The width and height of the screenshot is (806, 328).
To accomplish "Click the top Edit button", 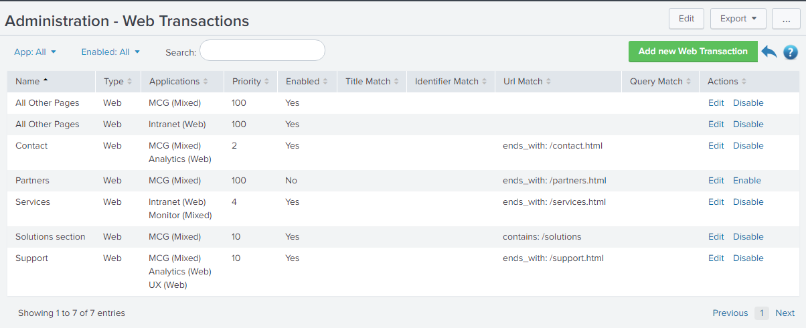I will point(686,19).
